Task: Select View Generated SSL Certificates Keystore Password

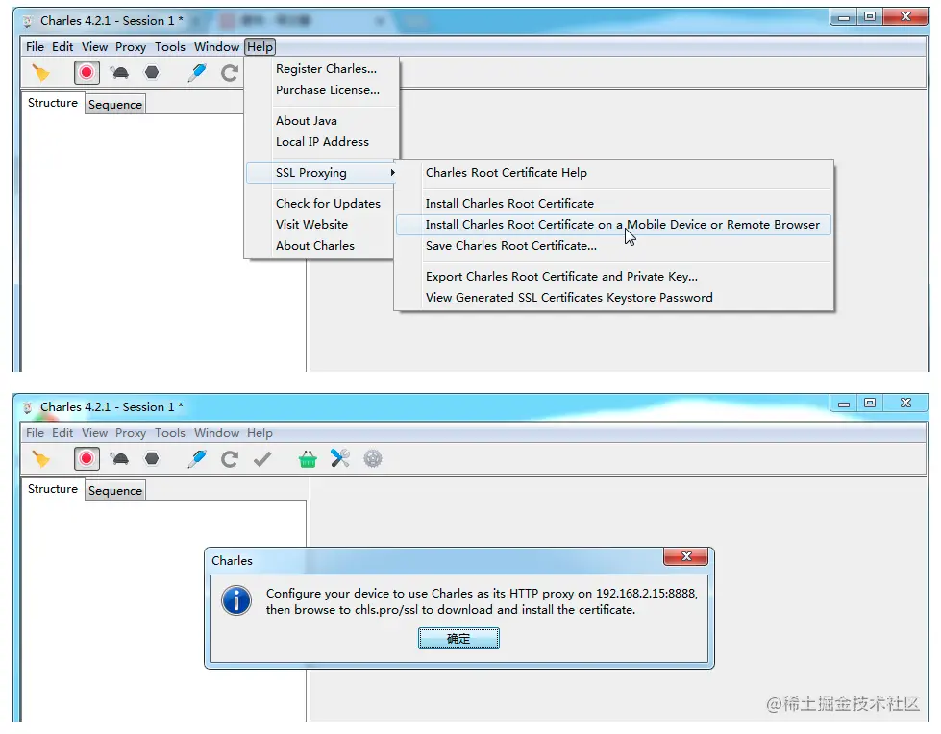Action: coord(613,298)
